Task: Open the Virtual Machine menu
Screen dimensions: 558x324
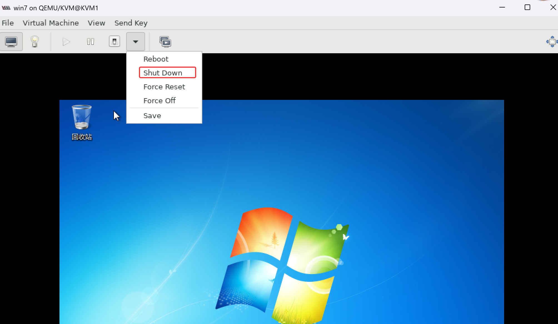Action: [51, 23]
